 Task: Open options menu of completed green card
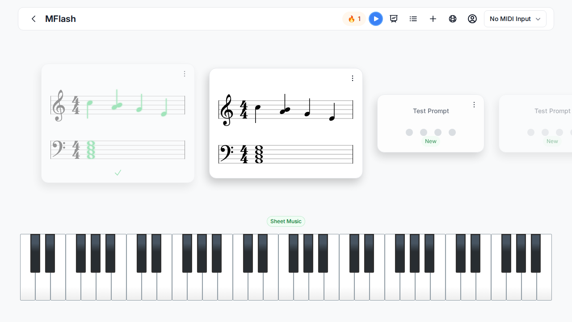pyautogui.click(x=185, y=74)
